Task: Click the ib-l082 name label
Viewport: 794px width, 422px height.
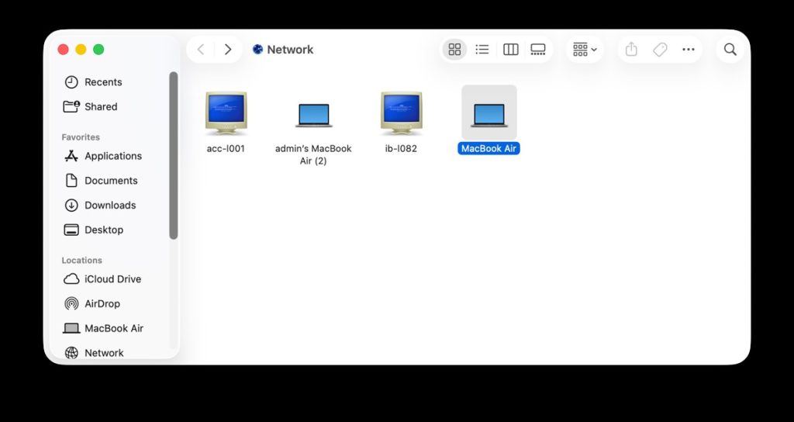Action: [x=401, y=148]
